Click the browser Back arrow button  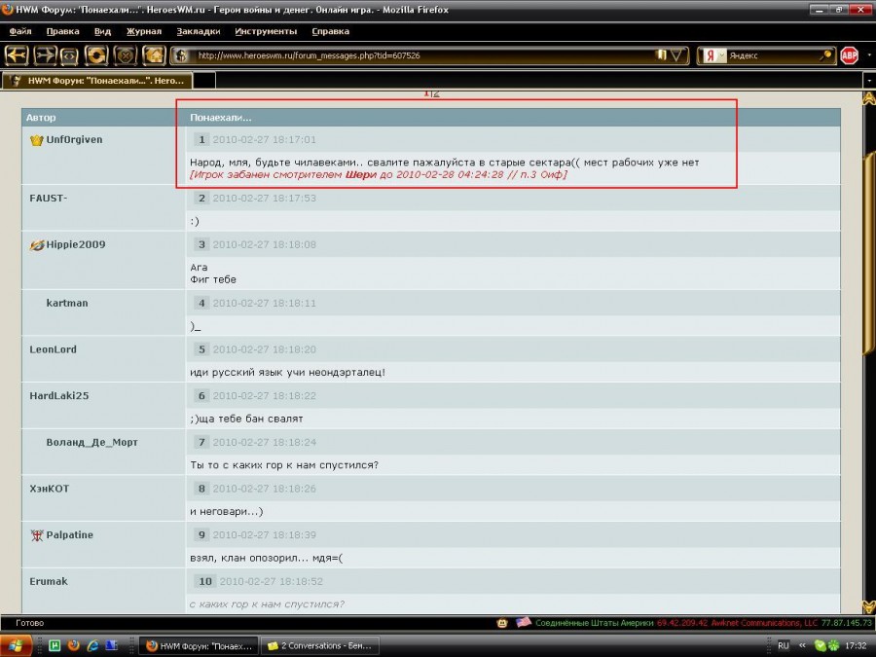[x=17, y=55]
